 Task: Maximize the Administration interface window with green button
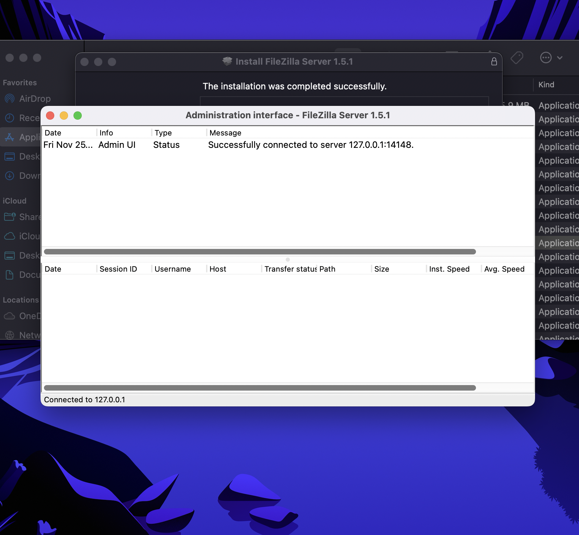78,116
